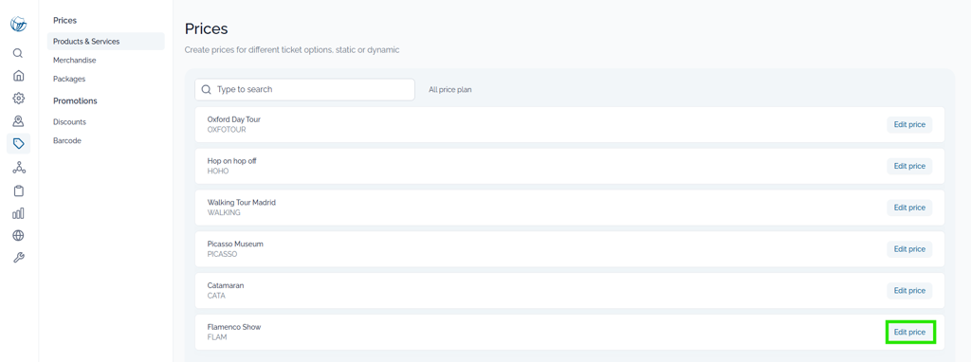This screenshot has height=362, width=971.
Task: Open the search icon in left sidebar
Action: tap(19, 53)
